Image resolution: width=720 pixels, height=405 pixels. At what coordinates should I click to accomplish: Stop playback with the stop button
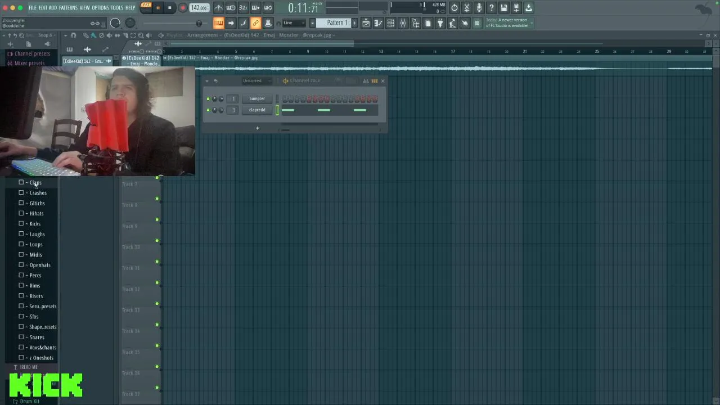(169, 8)
